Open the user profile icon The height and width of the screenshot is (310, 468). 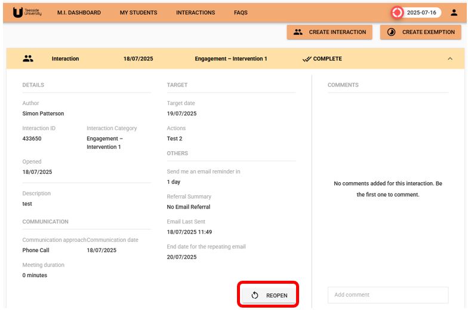[454, 13]
